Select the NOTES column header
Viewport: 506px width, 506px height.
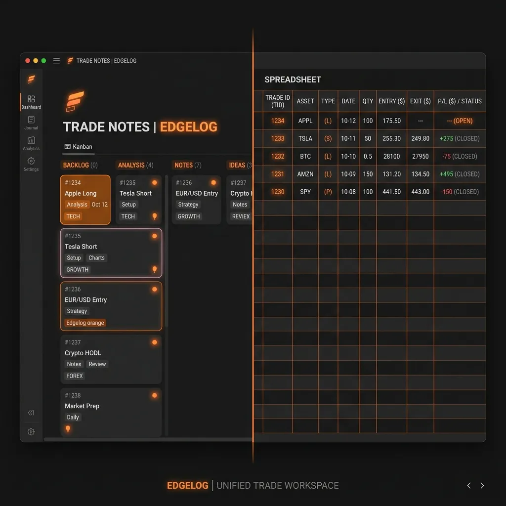click(x=188, y=165)
